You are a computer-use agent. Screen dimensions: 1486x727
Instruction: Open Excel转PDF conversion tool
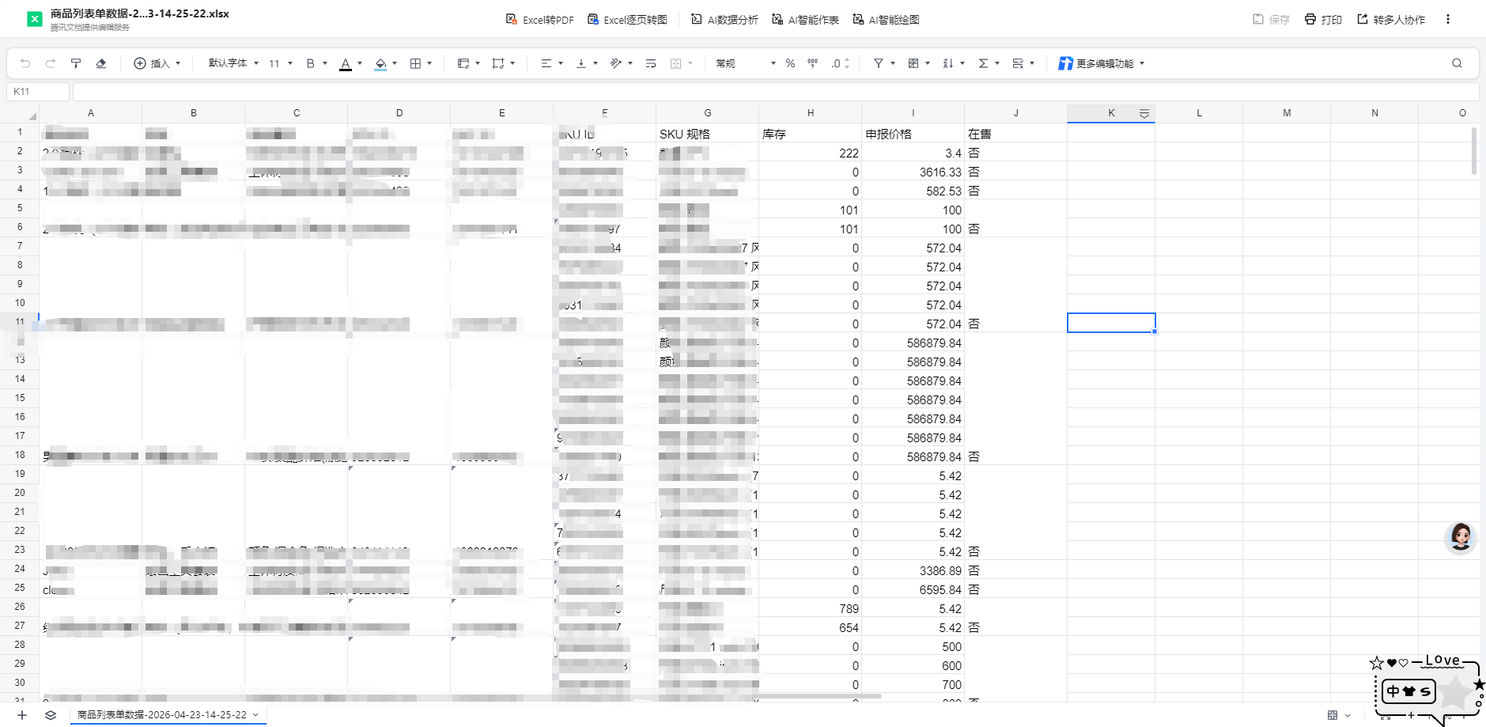540,20
